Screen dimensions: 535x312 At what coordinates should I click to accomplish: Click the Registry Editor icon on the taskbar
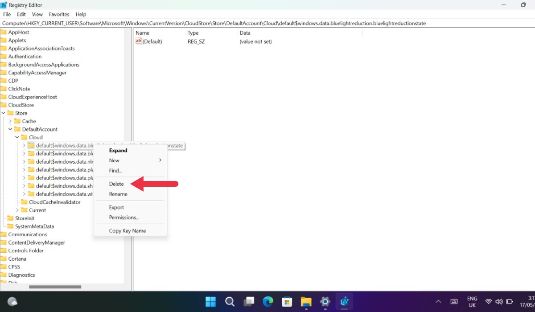344,302
